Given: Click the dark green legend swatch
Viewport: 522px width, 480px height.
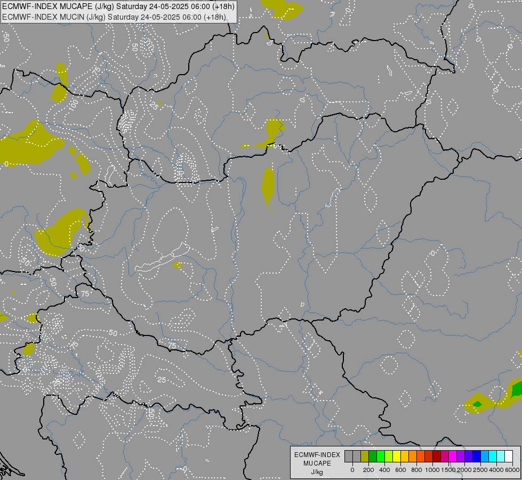Looking at the screenshot, I should [x=373, y=456].
